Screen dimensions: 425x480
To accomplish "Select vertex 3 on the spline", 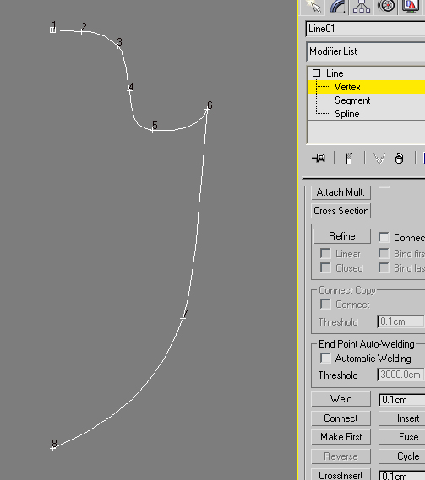I will click(118, 46).
